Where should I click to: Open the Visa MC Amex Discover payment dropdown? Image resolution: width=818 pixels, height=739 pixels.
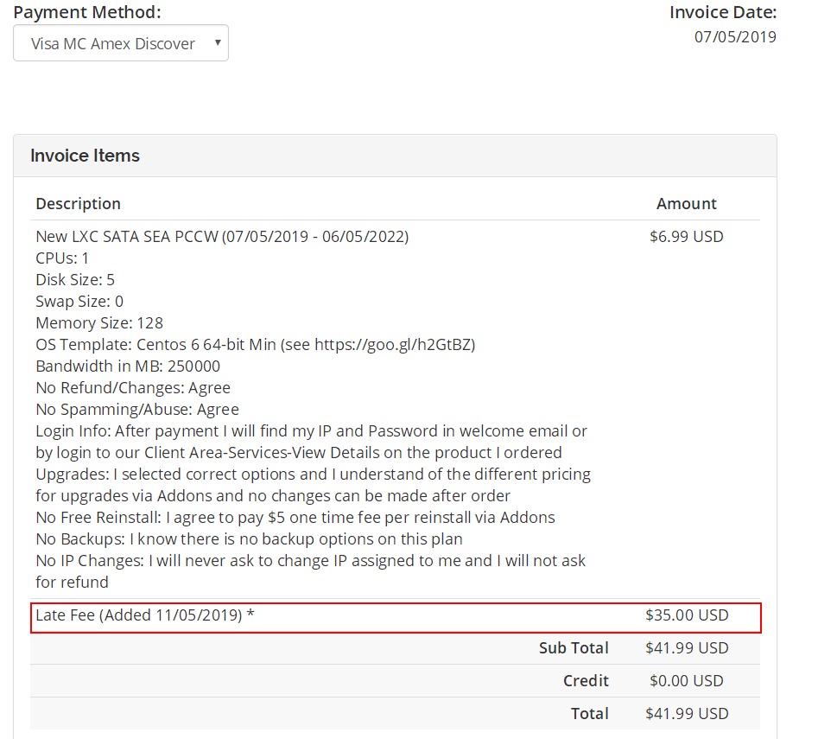click(121, 43)
